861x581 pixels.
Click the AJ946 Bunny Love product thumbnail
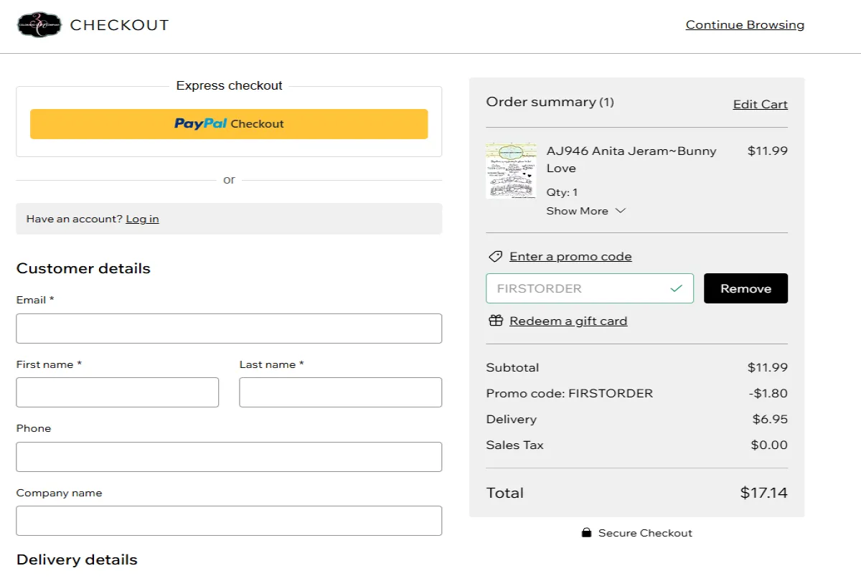pos(511,171)
